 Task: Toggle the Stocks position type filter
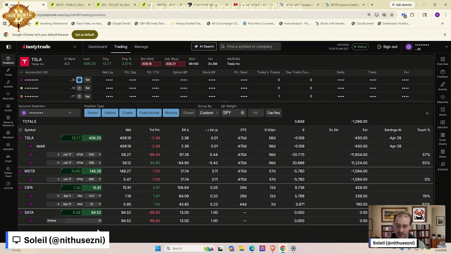[92, 113]
